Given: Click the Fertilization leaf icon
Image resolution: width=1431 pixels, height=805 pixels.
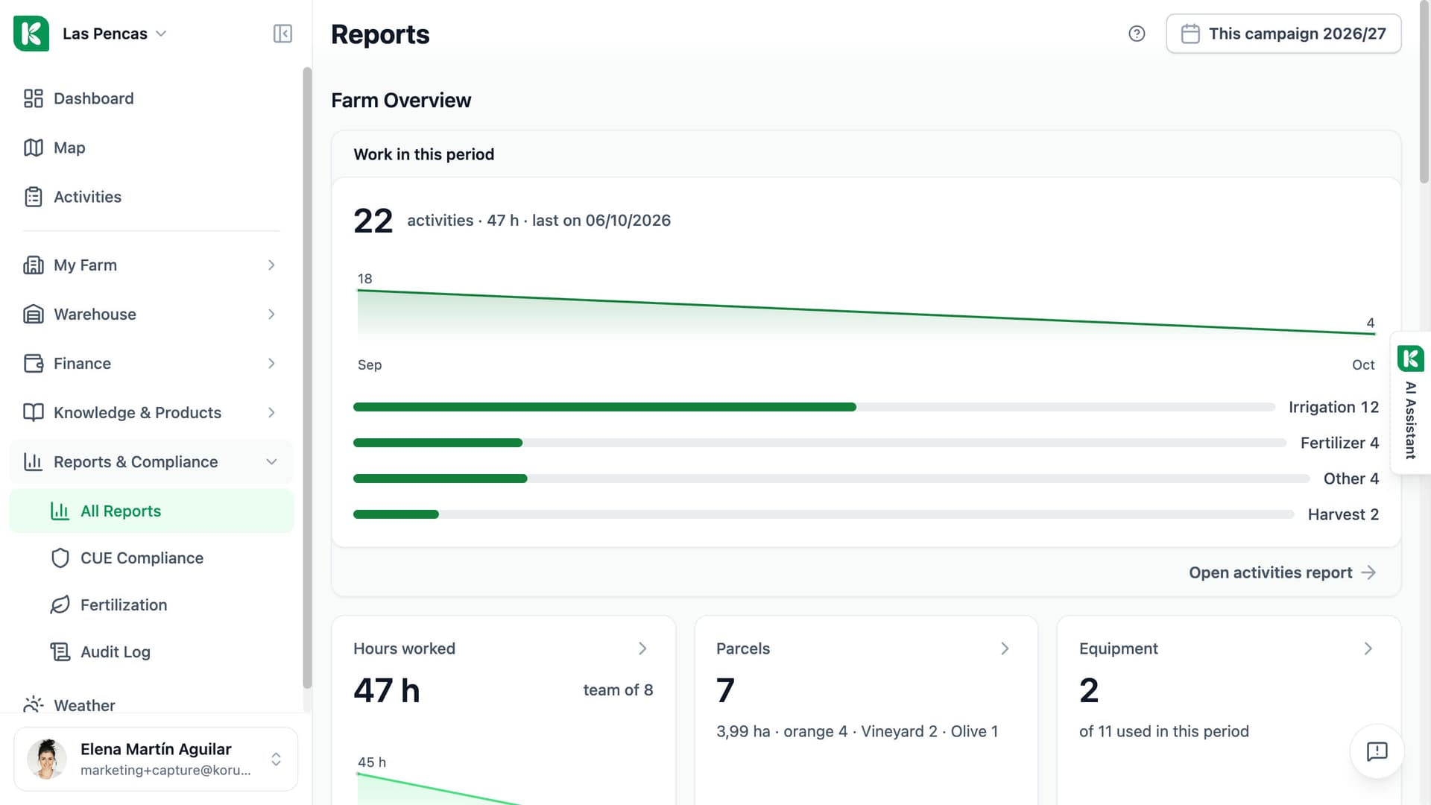Looking at the screenshot, I should 60,605.
